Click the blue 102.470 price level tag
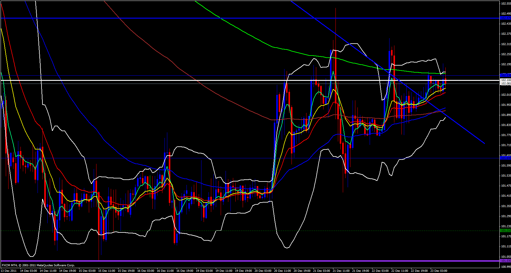 pyautogui.click(x=506, y=18)
